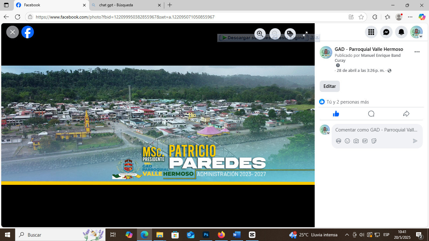The image size is (429, 241).
Task: Unlike the post with thumbs-up button
Action: (x=336, y=114)
